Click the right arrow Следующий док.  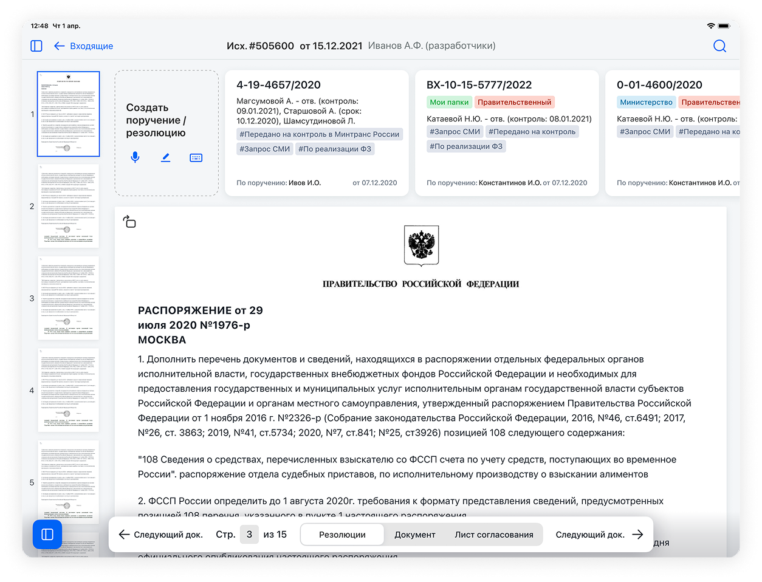(x=637, y=535)
